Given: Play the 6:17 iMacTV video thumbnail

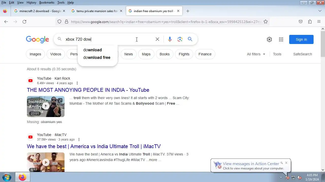Looking at the screenshot, I should tap(46, 162).
